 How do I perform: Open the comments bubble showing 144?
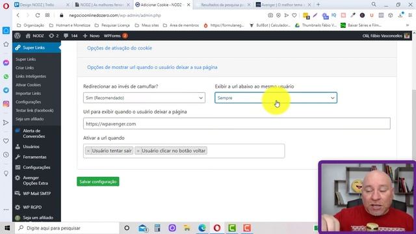click(x=71, y=36)
